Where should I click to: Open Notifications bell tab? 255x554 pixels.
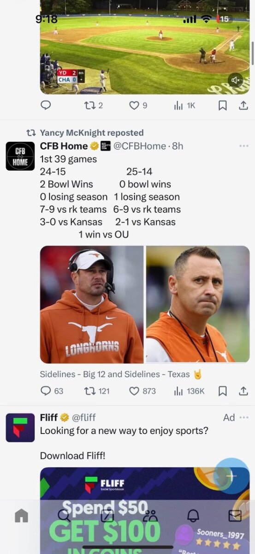(193, 516)
